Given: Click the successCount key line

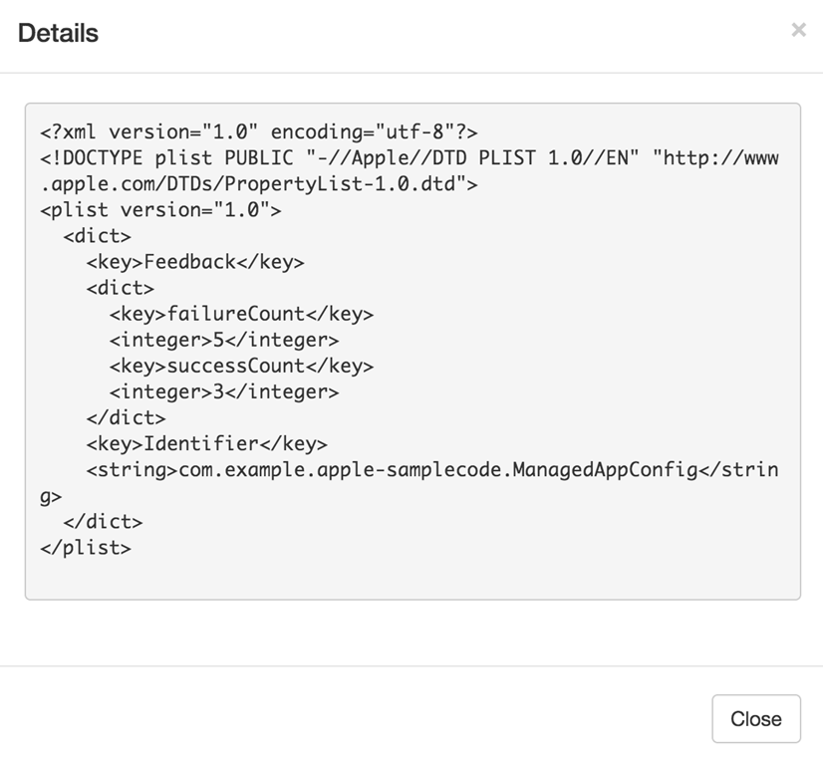Looking at the screenshot, I should click(241, 366).
